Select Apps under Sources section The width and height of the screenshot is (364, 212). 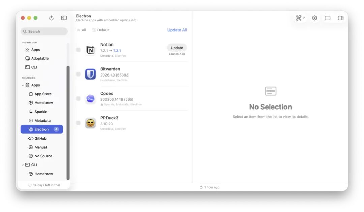pos(35,85)
